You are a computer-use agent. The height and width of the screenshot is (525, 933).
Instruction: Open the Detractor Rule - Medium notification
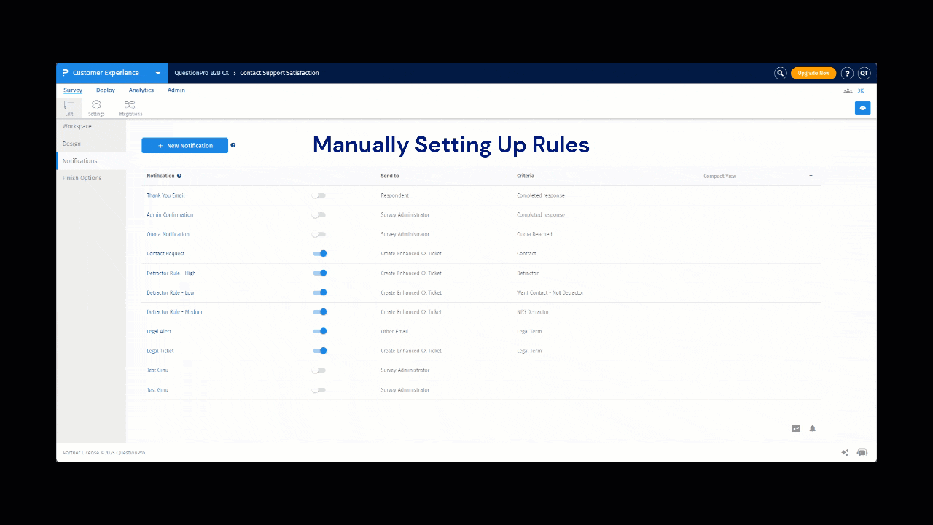coord(175,312)
